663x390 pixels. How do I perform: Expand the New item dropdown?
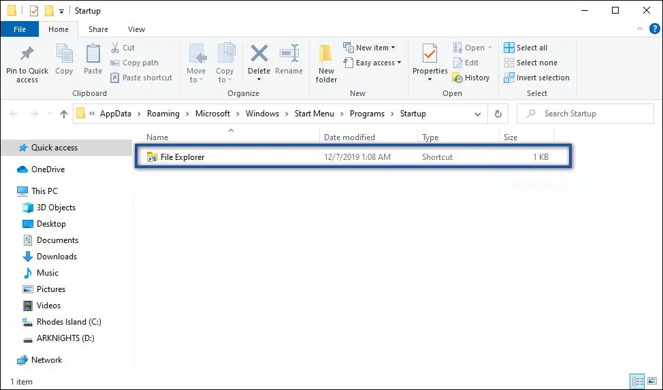(393, 48)
